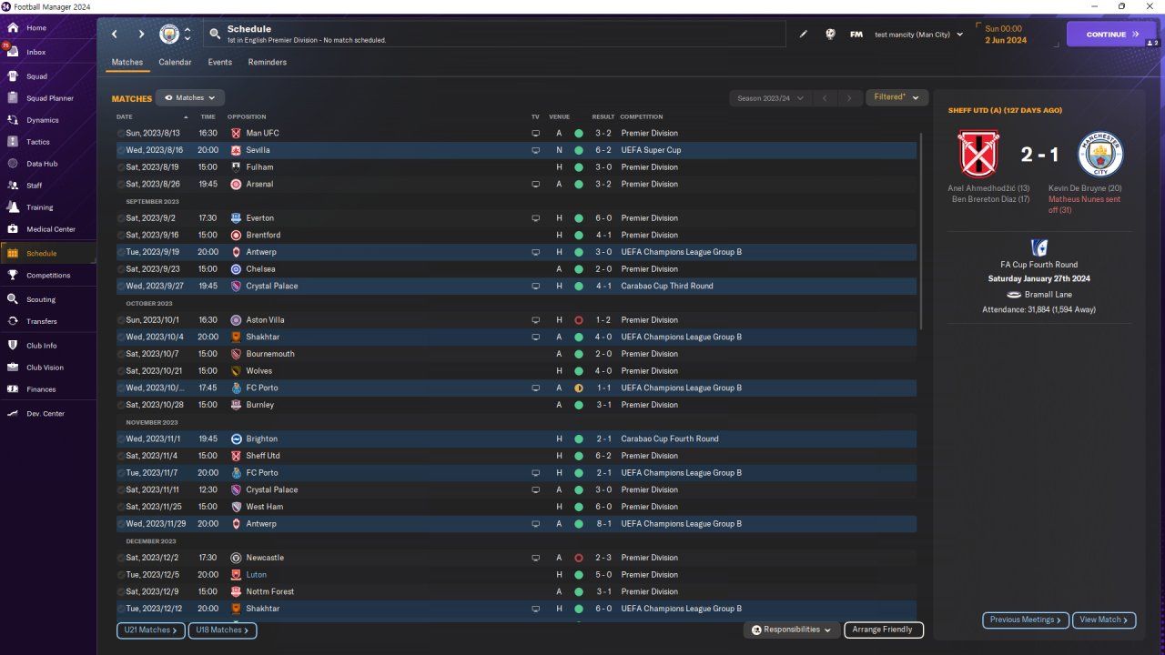Click Arrange Friendly button
Image resolution: width=1165 pixels, height=655 pixels.
(884, 630)
